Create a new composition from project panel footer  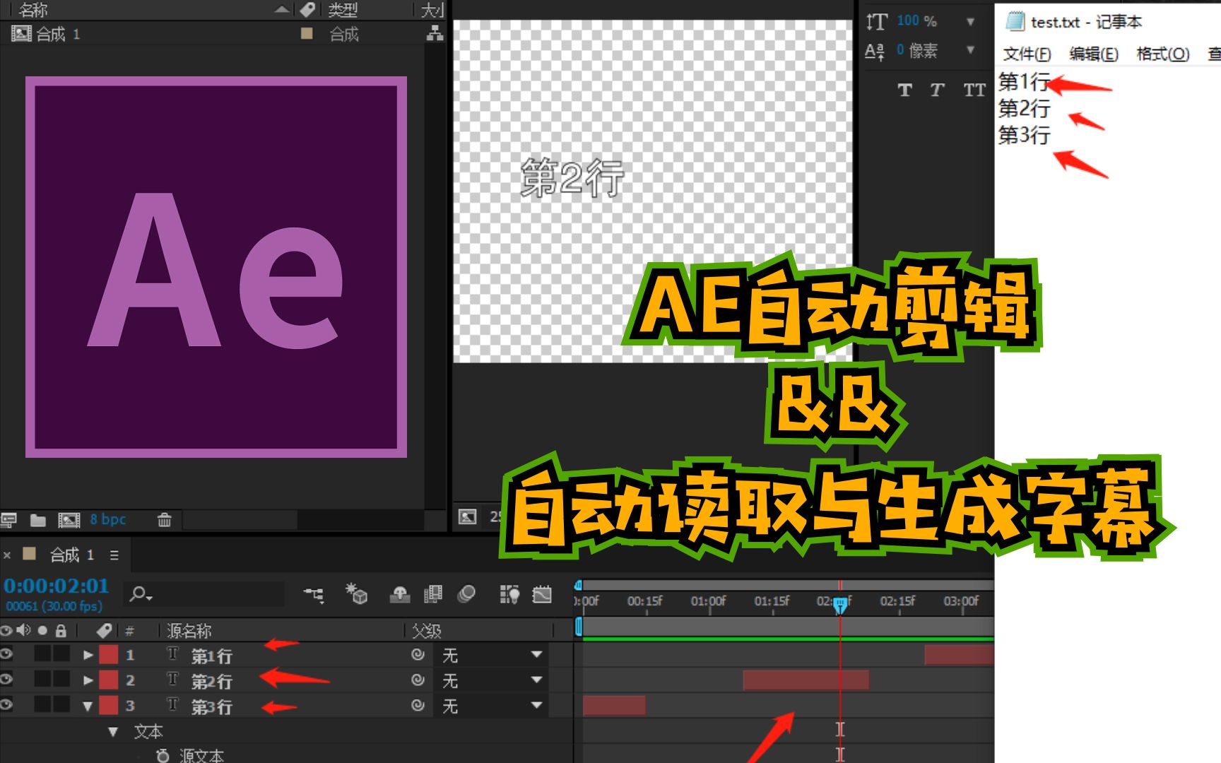(69, 521)
